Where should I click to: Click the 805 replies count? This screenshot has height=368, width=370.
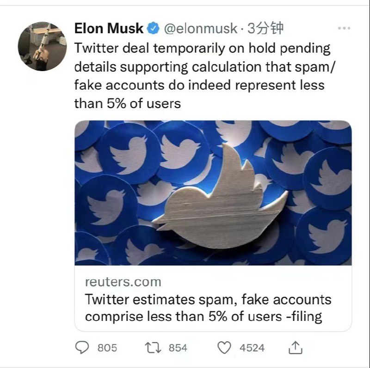107,348
